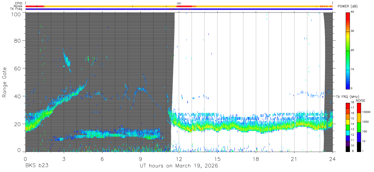Click UT hours axis label '6'
Image resolution: width=374 pixels, height=172 pixels.
[x=102, y=159]
